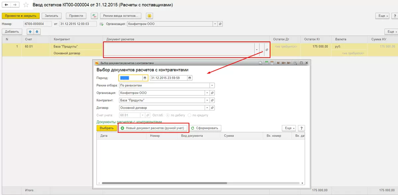Expand the Договор dropdown list
Viewport: 398px width, 195px height.
coord(207,108)
